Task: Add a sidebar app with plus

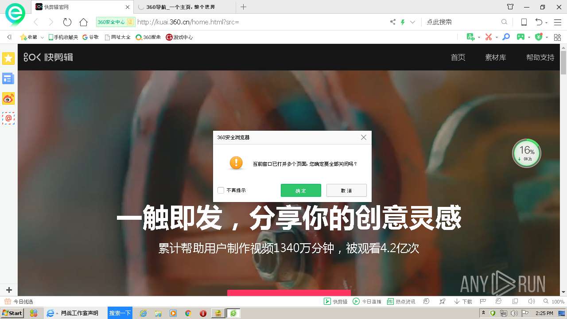Action: [x=9, y=290]
